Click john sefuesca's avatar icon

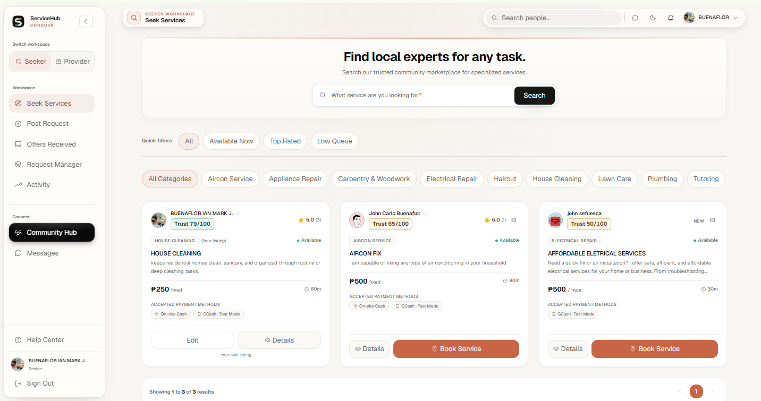[555, 220]
